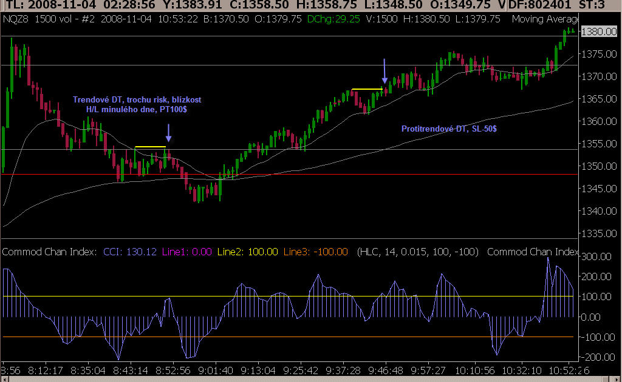
Task: Click the 'Line3: -100.00' label
Action: click(x=315, y=252)
